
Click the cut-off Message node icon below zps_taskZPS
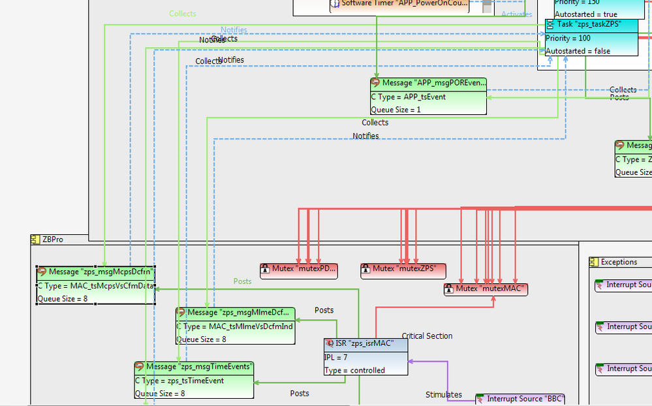point(620,145)
